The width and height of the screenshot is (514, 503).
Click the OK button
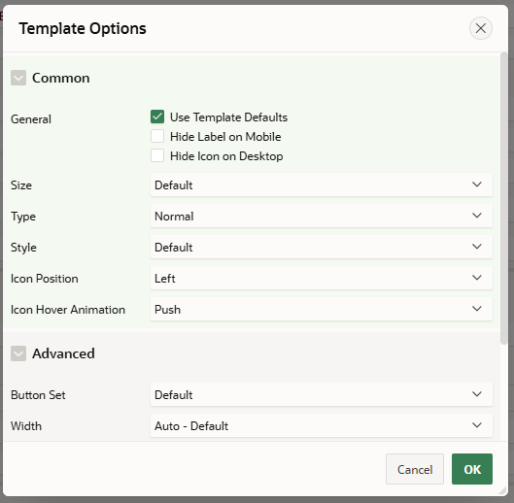472,469
